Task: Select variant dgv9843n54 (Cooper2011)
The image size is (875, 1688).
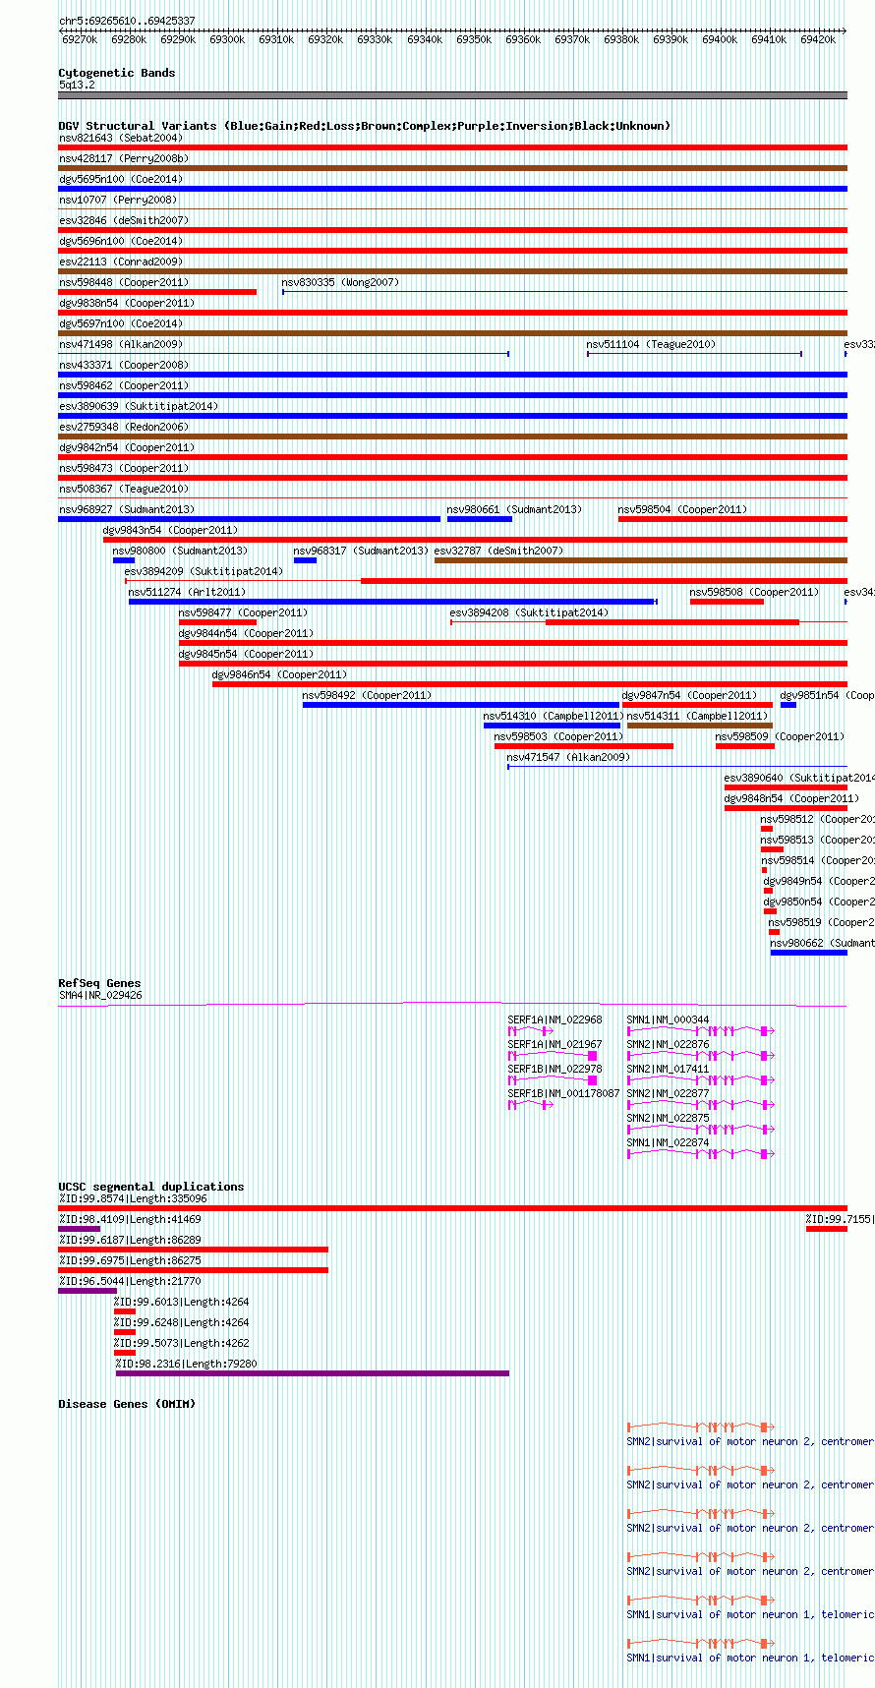Action: pos(475,539)
